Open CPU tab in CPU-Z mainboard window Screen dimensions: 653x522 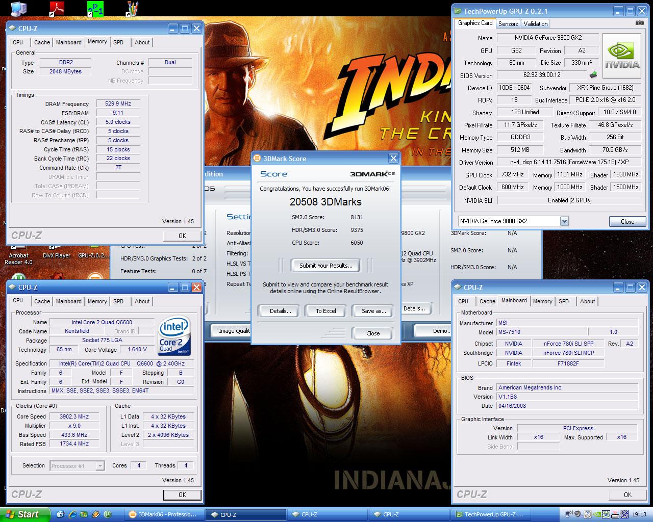[x=463, y=301]
